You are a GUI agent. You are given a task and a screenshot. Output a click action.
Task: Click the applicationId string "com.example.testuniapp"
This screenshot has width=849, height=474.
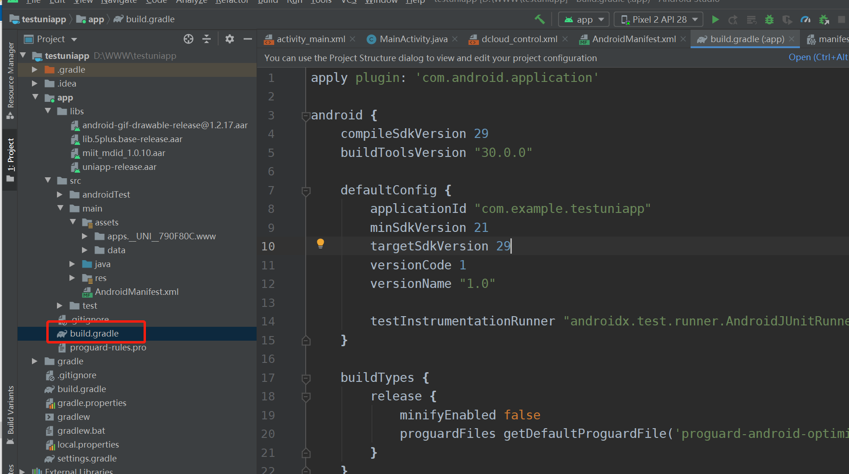click(562, 209)
